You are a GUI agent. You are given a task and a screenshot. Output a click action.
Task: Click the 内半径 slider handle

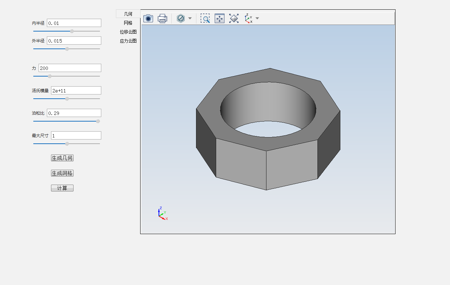(x=72, y=31)
